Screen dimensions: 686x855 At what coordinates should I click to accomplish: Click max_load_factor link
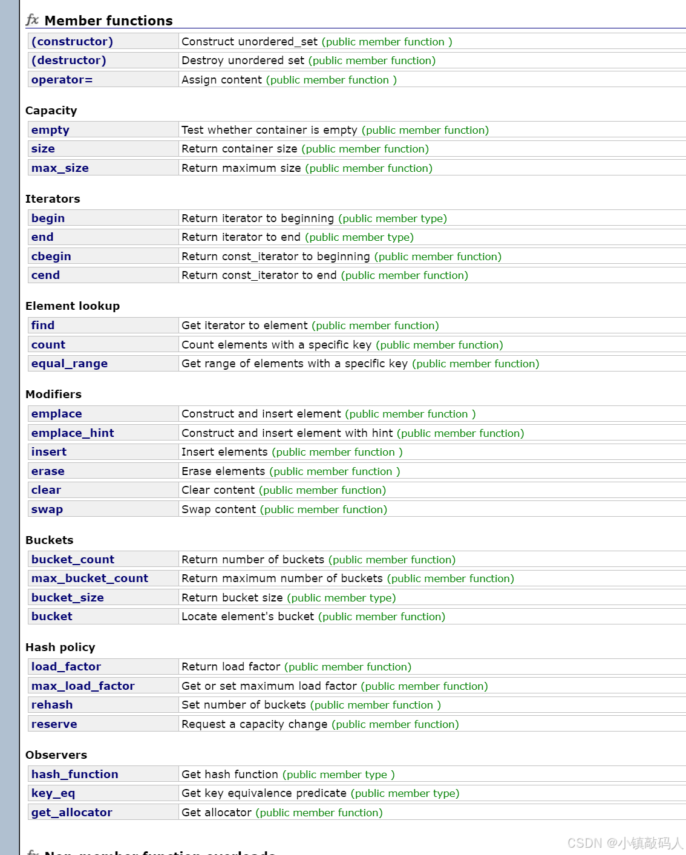point(83,686)
